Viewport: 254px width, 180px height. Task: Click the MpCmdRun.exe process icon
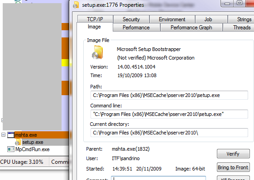click(x=11, y=149)
